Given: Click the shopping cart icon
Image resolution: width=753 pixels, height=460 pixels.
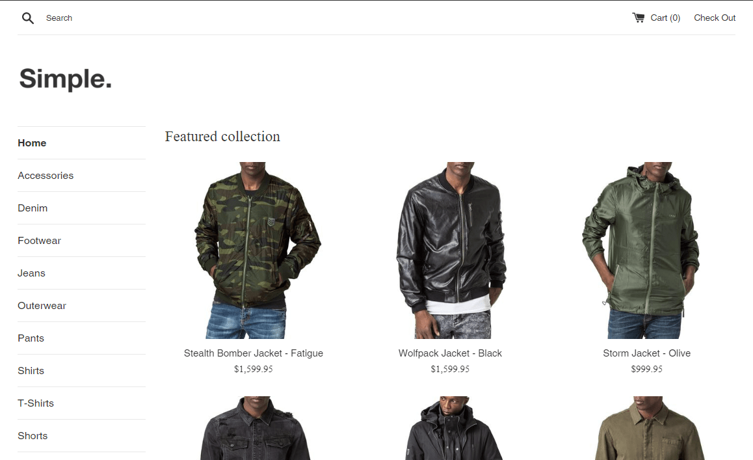Looking at the screenshot, I should (x=638, y=18).
